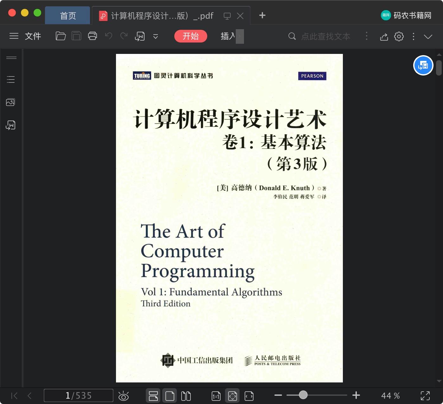Focus the 点此查找文本 search field
This screenshot has height=404, width=443.
(x=326, y=36)
